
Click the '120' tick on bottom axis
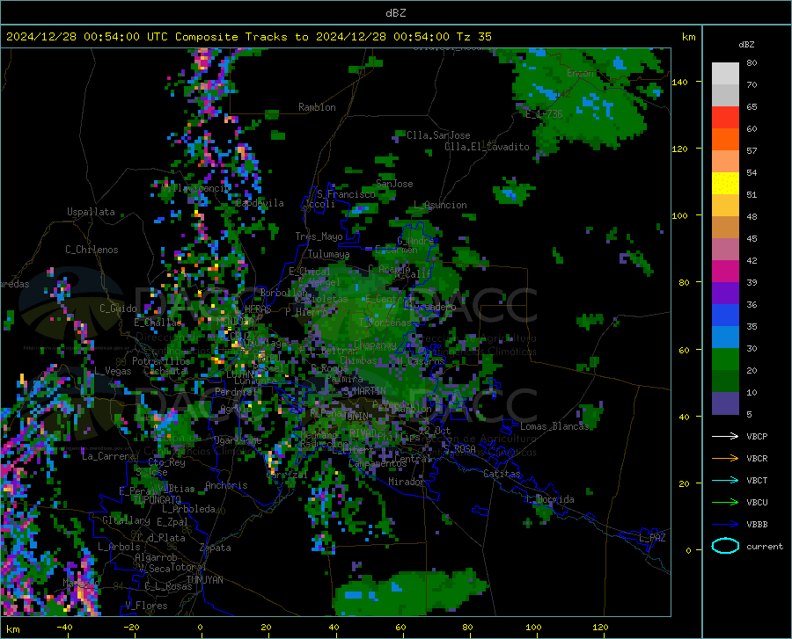600,628
